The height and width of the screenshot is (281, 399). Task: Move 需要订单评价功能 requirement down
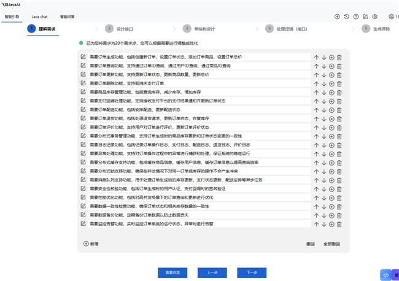(x=324, y=128)
